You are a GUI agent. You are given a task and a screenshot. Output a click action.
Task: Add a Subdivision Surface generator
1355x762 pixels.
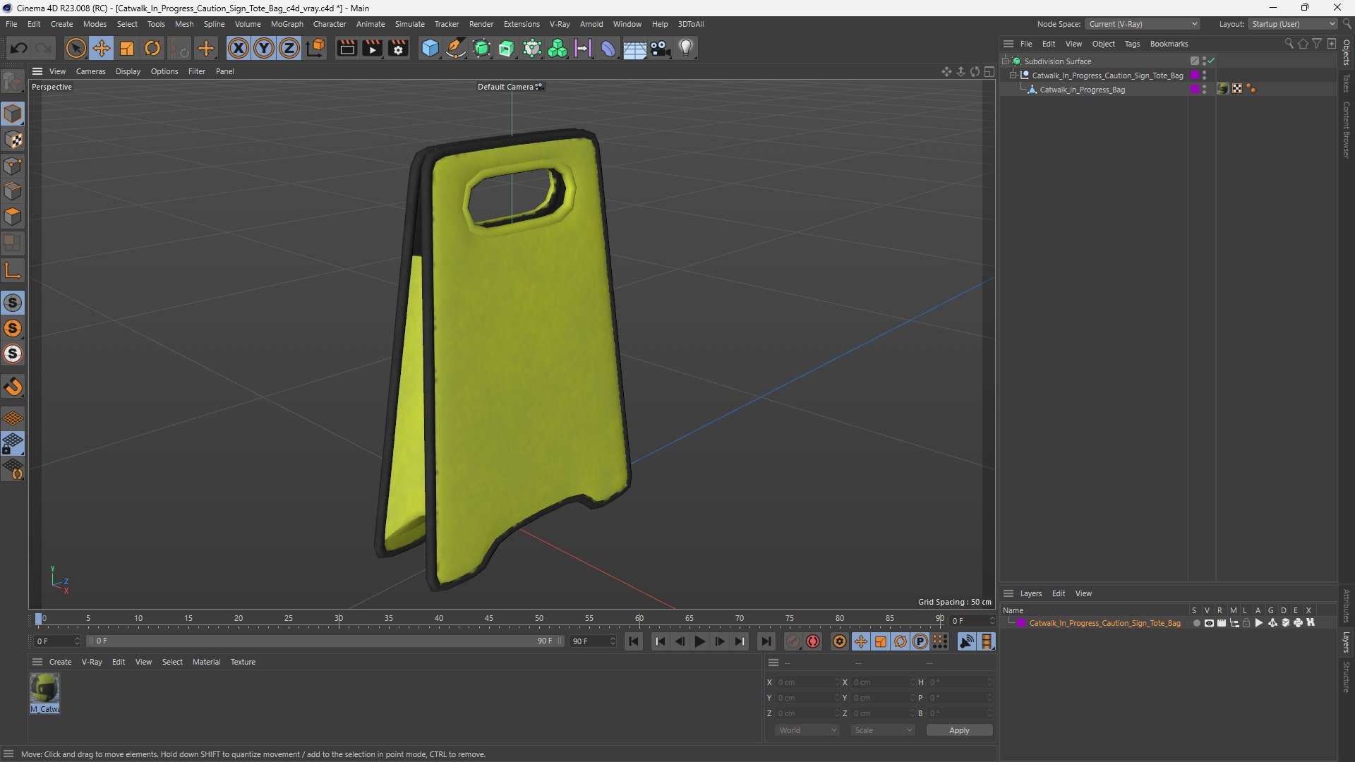coord(481,48)
